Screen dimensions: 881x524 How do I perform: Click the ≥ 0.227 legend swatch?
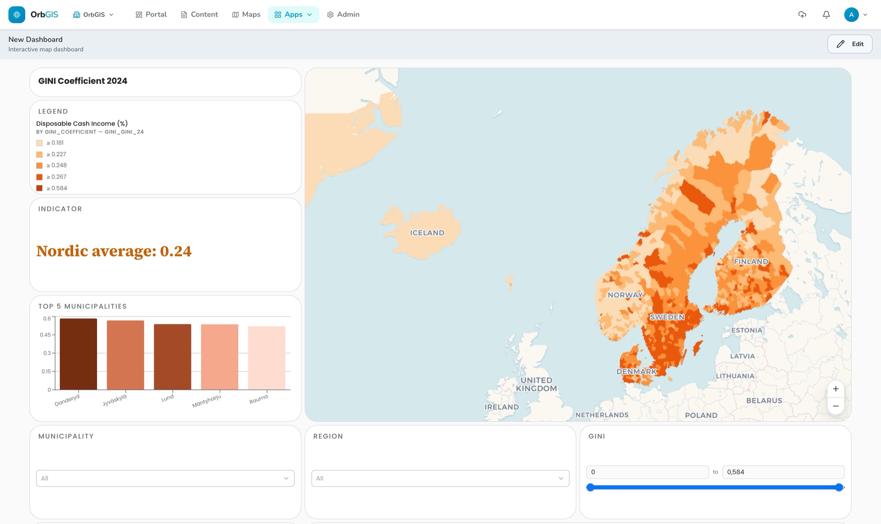coord(39,154)
